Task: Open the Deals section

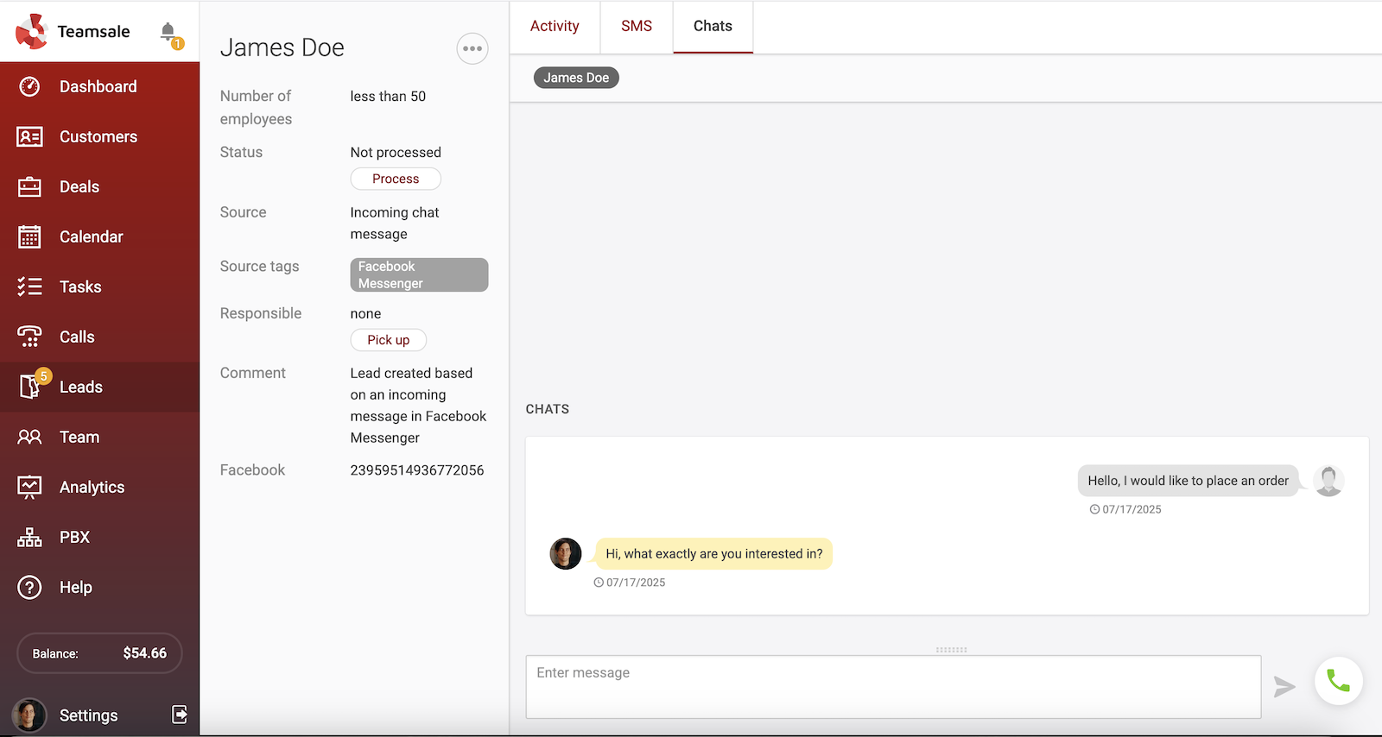Action: (99, 186)
